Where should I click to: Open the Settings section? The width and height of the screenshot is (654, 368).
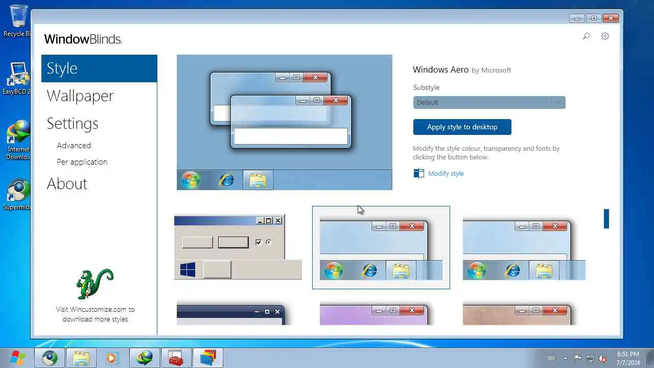pyautogui.click(x=72, y=124)
